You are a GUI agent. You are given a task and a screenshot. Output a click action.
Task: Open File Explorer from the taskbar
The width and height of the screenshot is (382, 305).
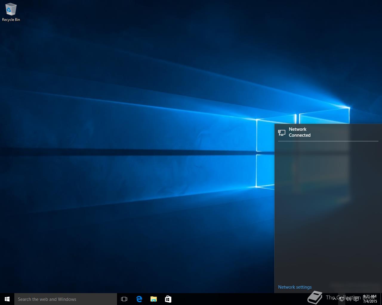pos(153,299)
